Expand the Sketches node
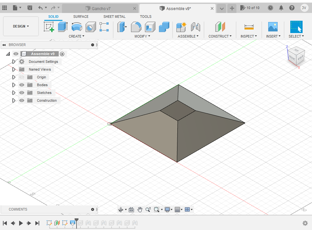This screenshot has width=312, height=230. tap(14, 93)
